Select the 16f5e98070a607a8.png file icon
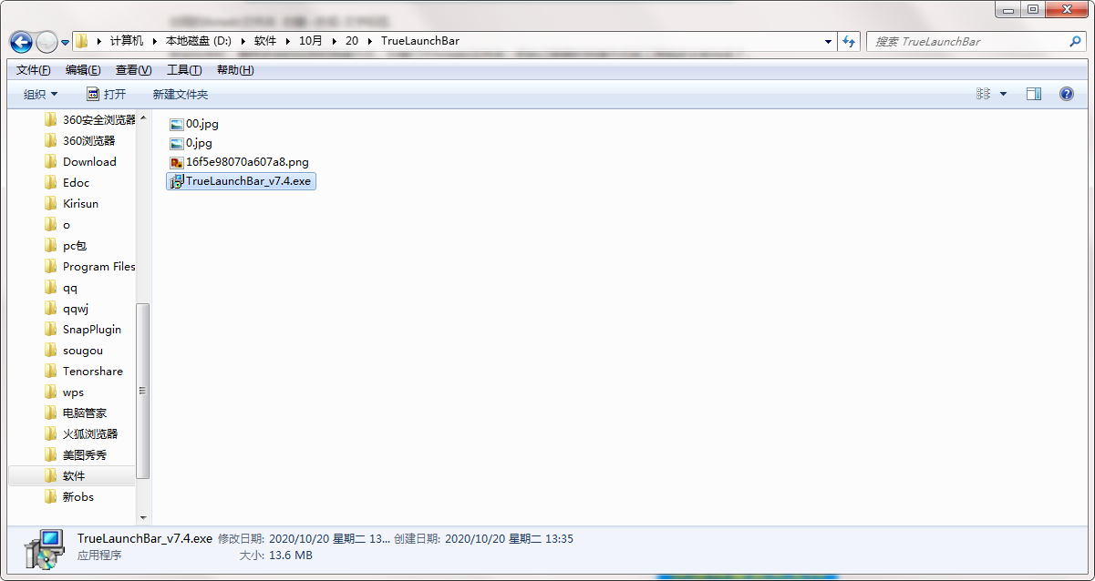Viewport: 1095px width, 581px height. click(x=177, y=162)
